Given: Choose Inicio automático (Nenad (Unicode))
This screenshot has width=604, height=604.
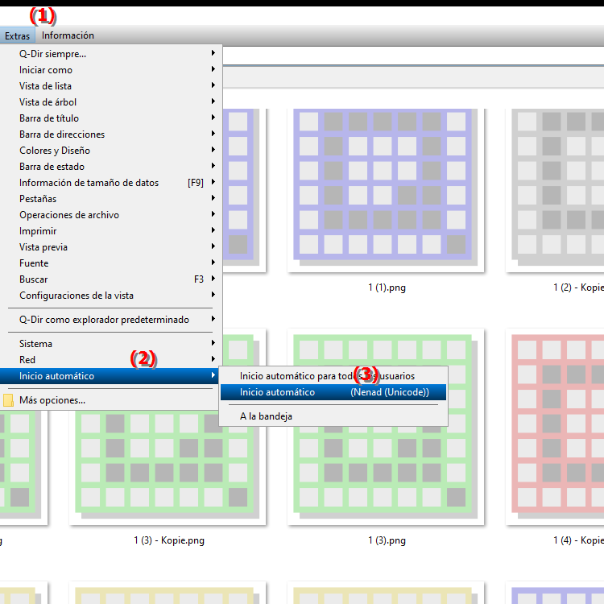Looking at the screenshot, I should [x=333, y=392].
